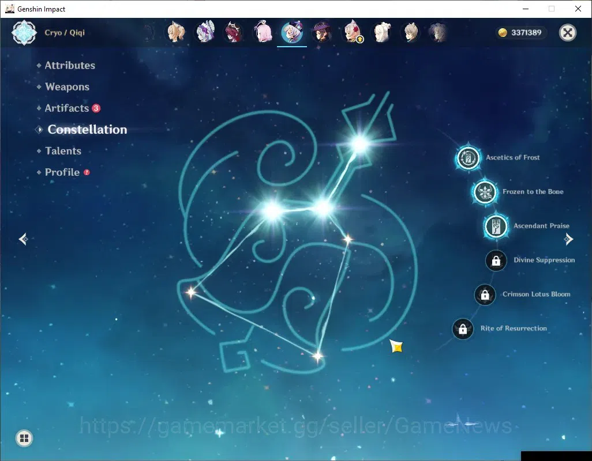
Task: Switch to pink-haired character portrait
Action: pos(263,32)
